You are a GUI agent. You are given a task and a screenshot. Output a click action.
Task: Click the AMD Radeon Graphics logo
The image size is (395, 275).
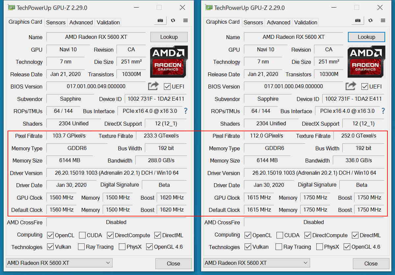169,62
